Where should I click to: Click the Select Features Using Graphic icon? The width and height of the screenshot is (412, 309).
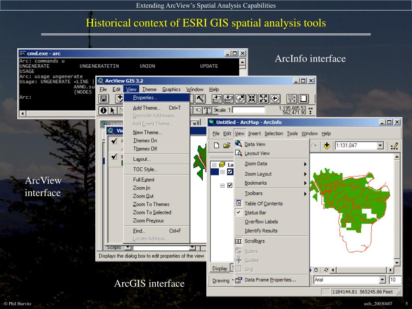coord(292,99)
